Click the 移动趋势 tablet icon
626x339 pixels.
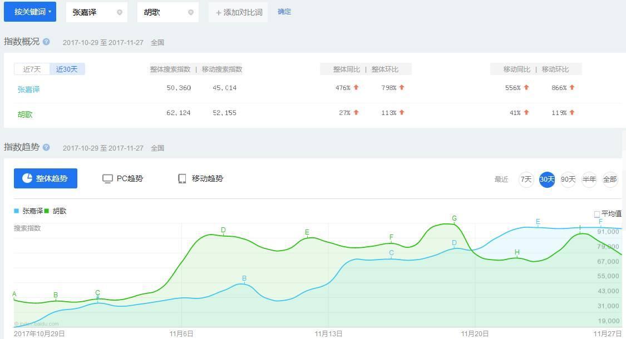tap(182, 179)
